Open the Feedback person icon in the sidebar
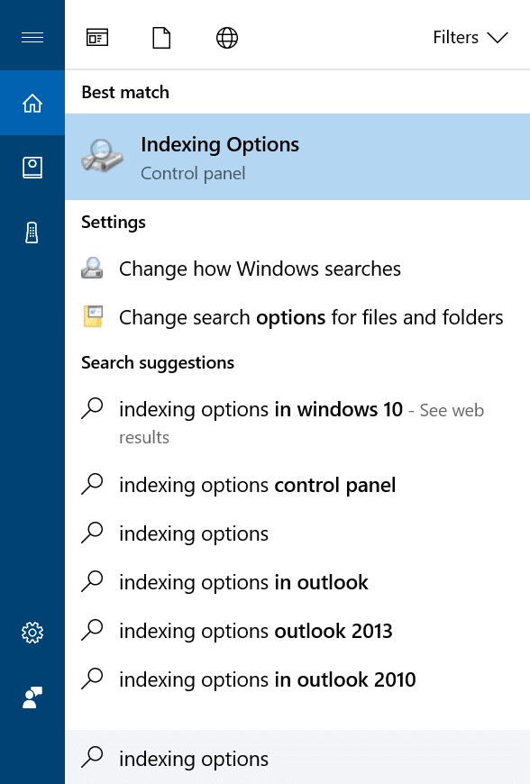This screenshot has width=530, height=784. 32,697
